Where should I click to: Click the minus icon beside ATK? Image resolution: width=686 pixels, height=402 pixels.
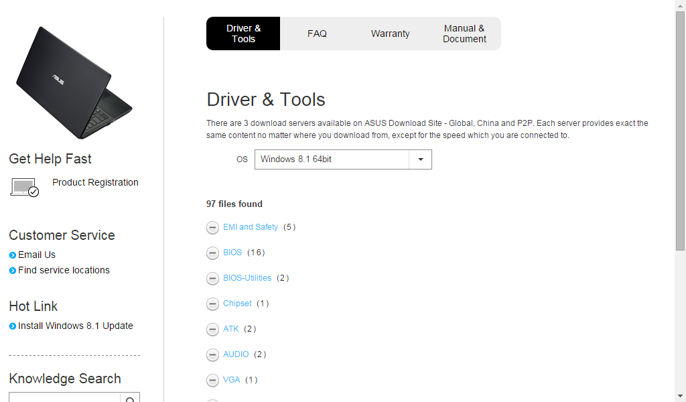click(x=212, y=329)
